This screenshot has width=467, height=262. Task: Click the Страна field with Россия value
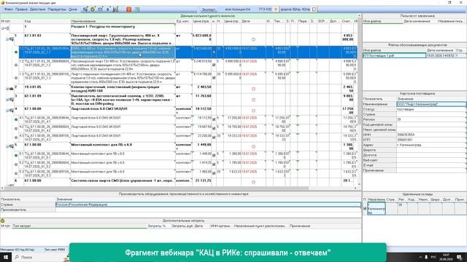(x=208, y=205)
